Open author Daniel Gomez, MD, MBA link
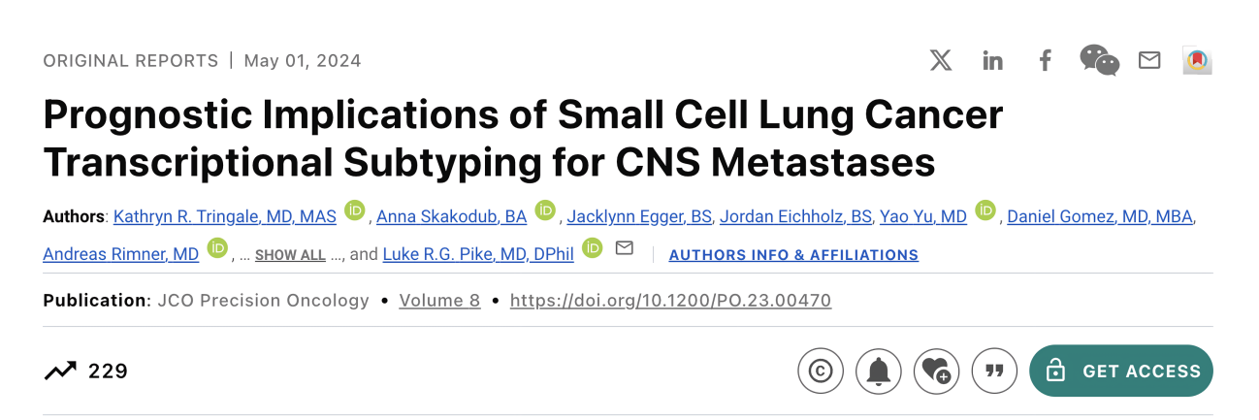 (1100, 216)
